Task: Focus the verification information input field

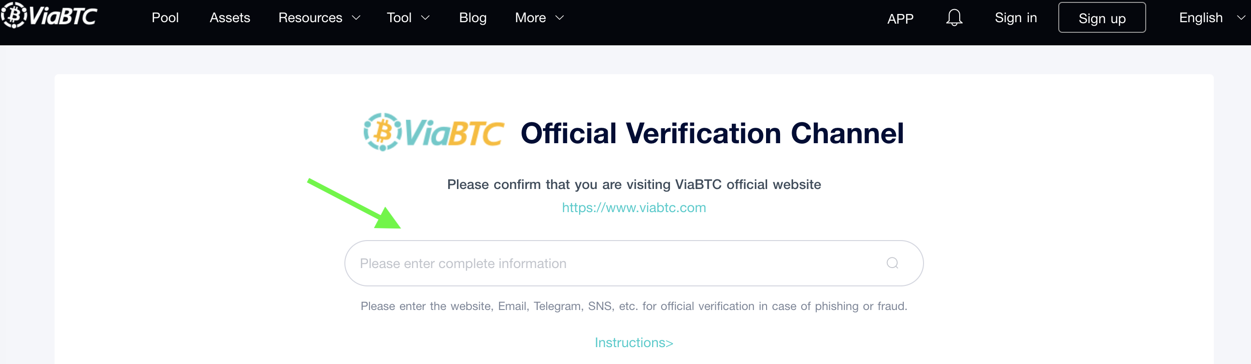Action: click(x=634, y=263)
